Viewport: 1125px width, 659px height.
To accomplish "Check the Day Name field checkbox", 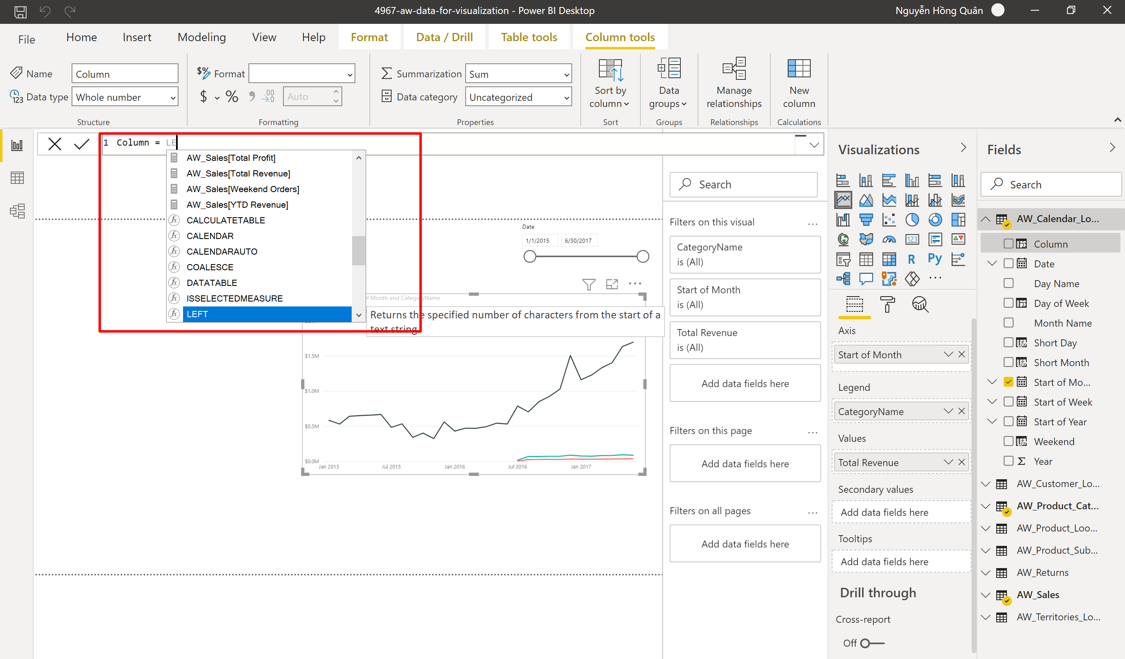I will tap(1009, 283).
